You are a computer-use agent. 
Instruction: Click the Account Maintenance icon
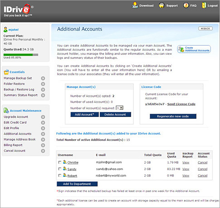tap(6, 111)
